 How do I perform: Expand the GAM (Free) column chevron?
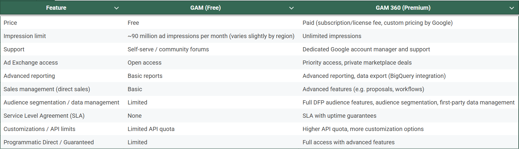pyautogui.click(x=291, y=8)
